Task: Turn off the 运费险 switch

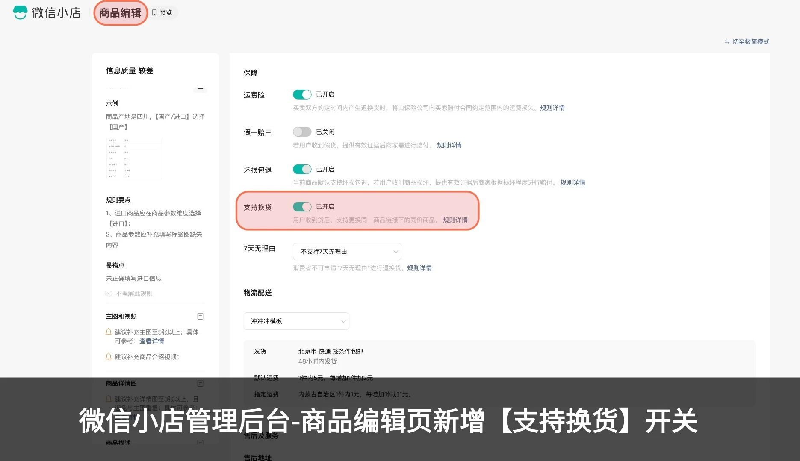Action: pyautogui.click(x=302, y=94)
